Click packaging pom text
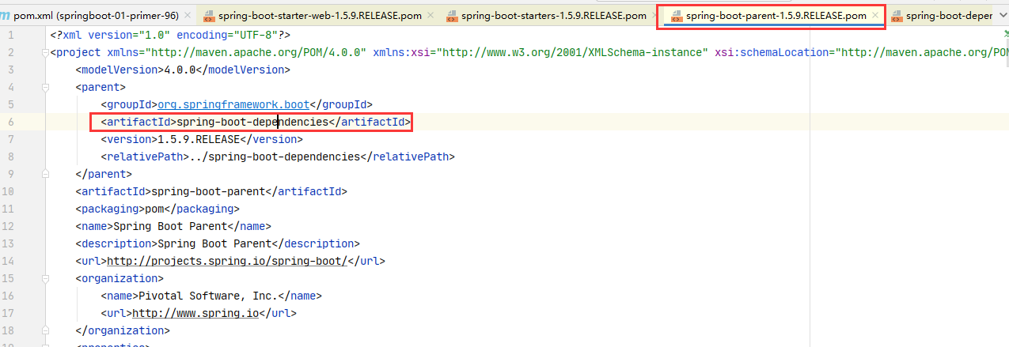The width and height of the screenshot is (1009, 347). pyautogui.click(x=157, y=209)
